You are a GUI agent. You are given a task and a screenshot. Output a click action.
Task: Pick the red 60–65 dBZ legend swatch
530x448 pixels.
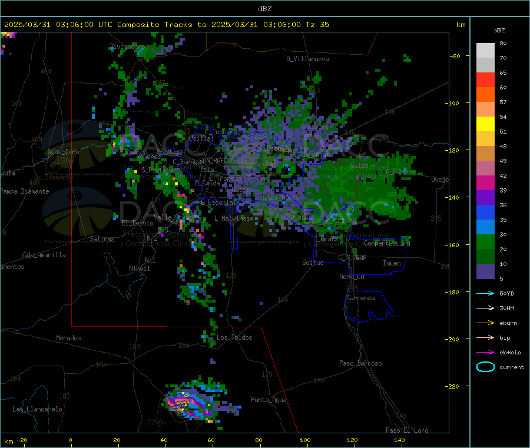[485, 79]
